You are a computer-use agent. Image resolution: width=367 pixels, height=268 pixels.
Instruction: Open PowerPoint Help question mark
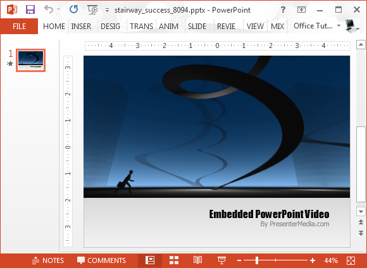coord(283,9)
